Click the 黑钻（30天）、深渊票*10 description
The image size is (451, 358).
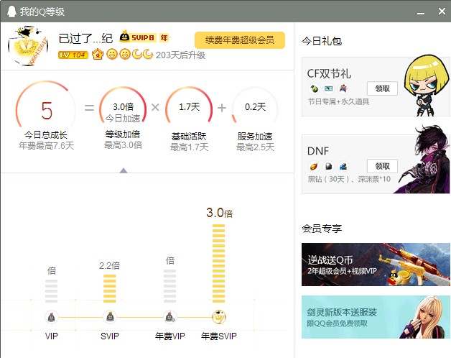tap(349, 179)
